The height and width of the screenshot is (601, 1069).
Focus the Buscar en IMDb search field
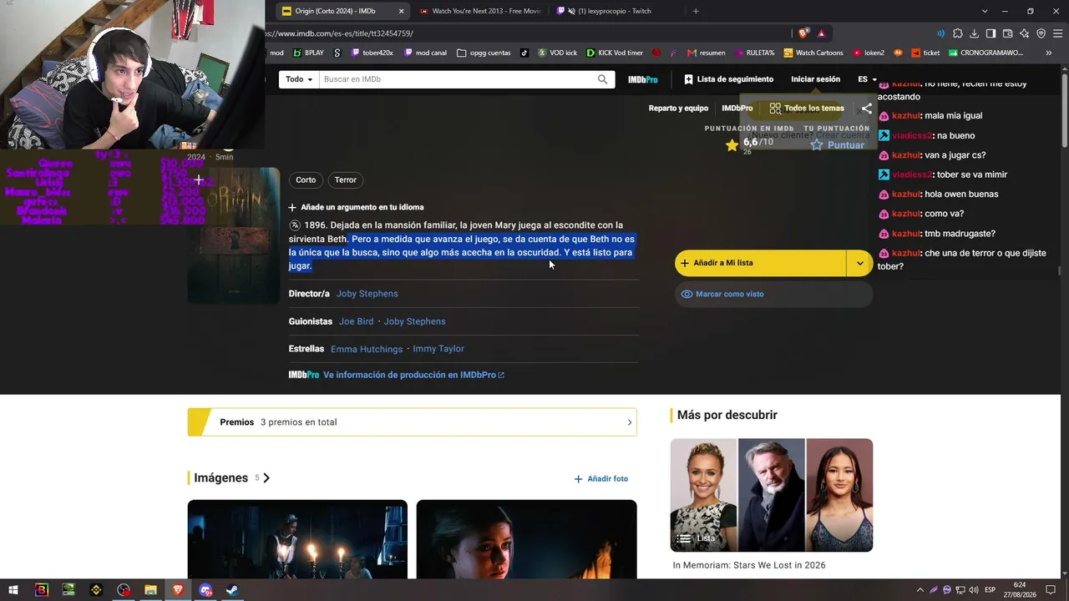(x=458, y=79)
